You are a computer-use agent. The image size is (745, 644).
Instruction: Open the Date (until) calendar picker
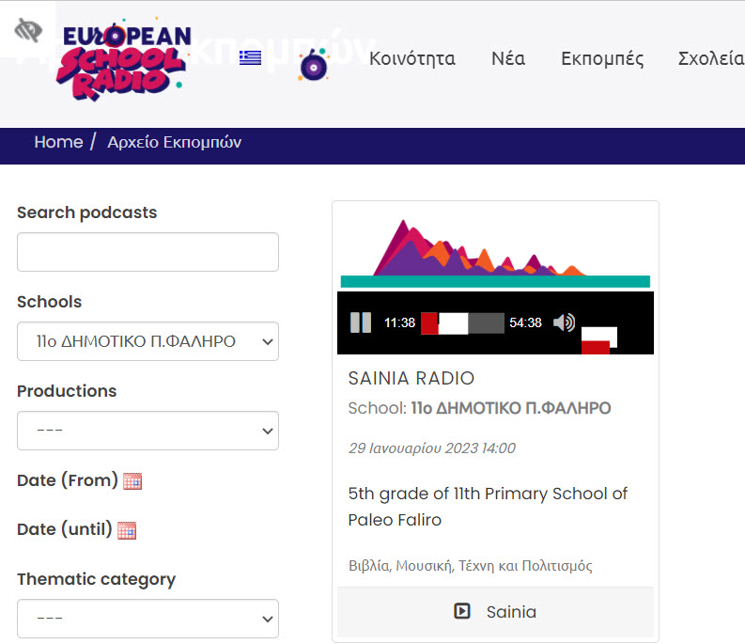point(127,529)
